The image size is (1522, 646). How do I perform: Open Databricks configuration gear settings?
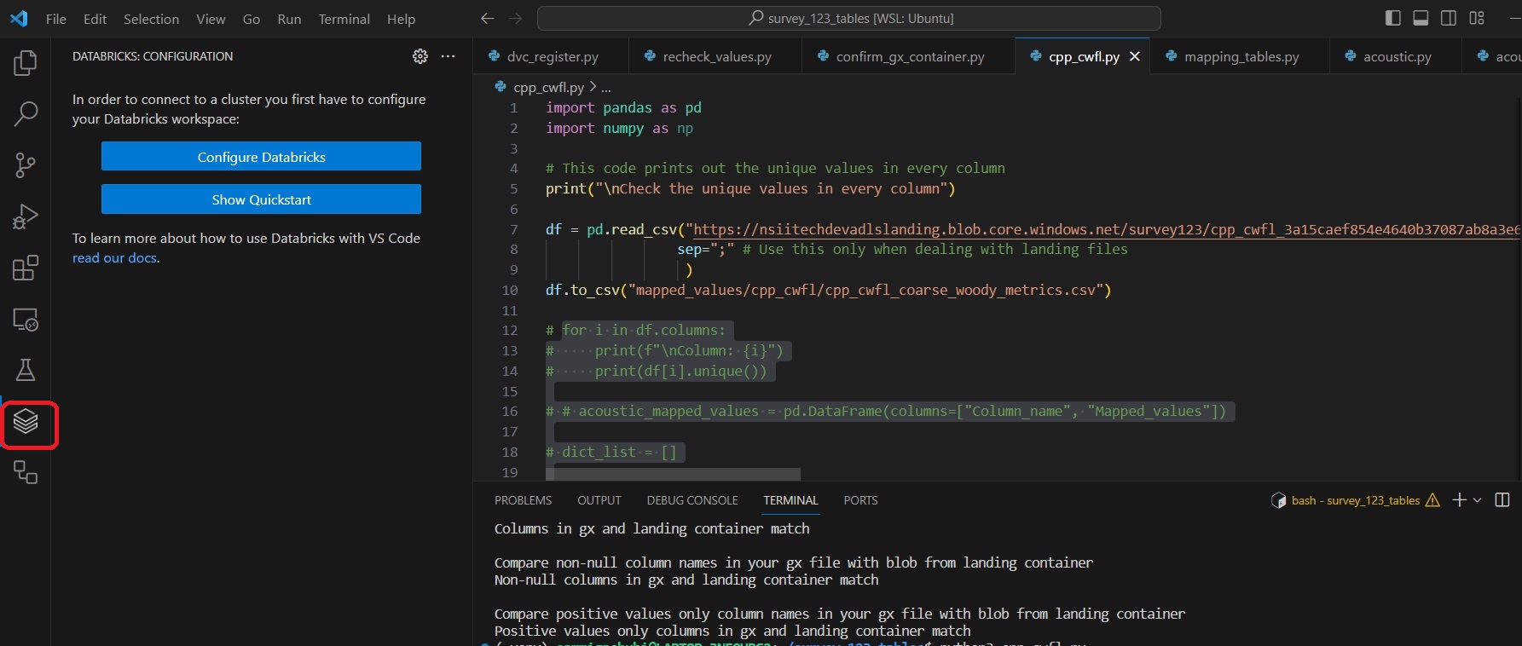420,56
